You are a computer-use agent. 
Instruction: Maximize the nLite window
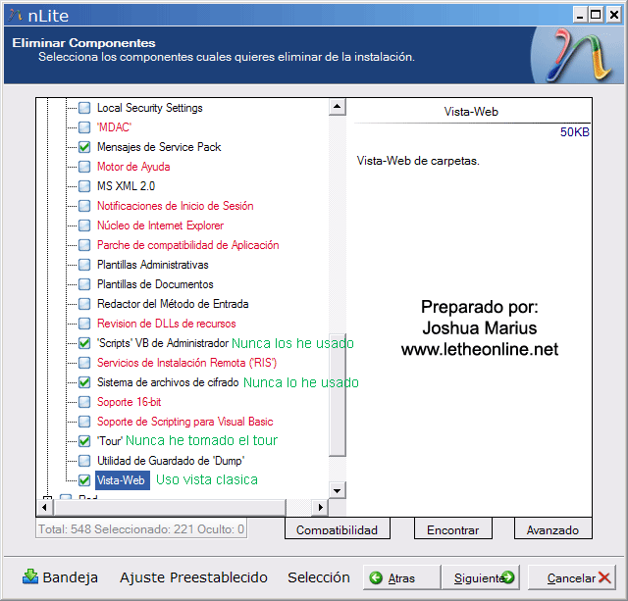[x=596, y=16]
